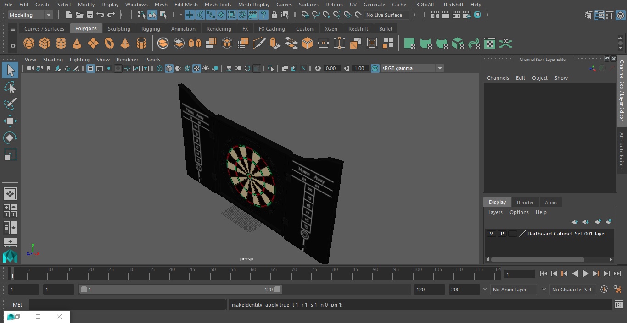
Task: Open the viewport Shading menu
Action: click(x=53, y=60)
